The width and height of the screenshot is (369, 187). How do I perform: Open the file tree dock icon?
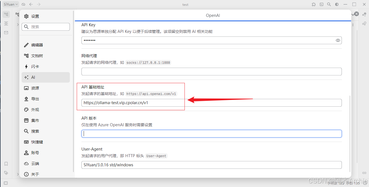tap(6, 14)
